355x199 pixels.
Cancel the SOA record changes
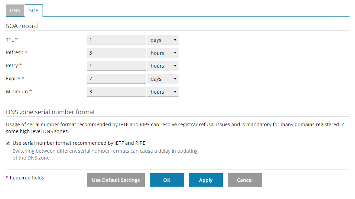tap(245, 180)
